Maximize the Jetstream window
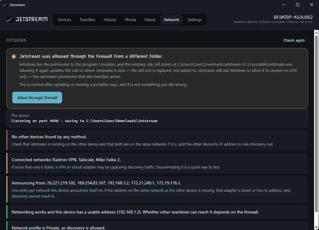Image resolution: width=319 pixels, height=230 pixels. 298,5
